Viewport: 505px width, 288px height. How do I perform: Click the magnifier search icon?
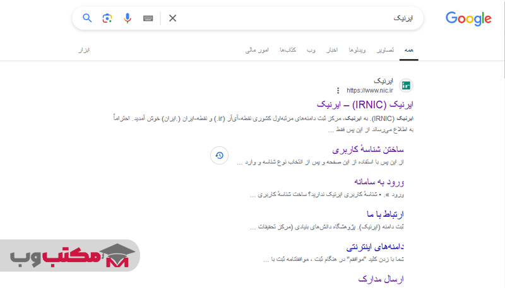click(87, 18)
